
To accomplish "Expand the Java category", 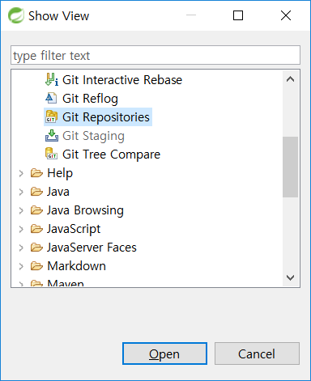I will tap(21, 192).
